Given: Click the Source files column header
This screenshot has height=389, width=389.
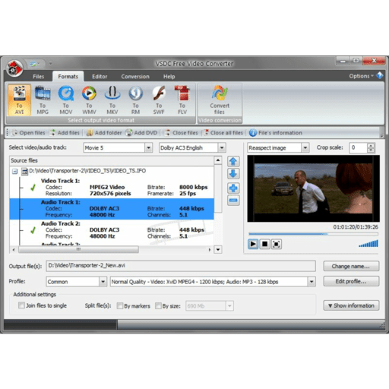Looking at the screenshot, I should click(x=112, y=160).
